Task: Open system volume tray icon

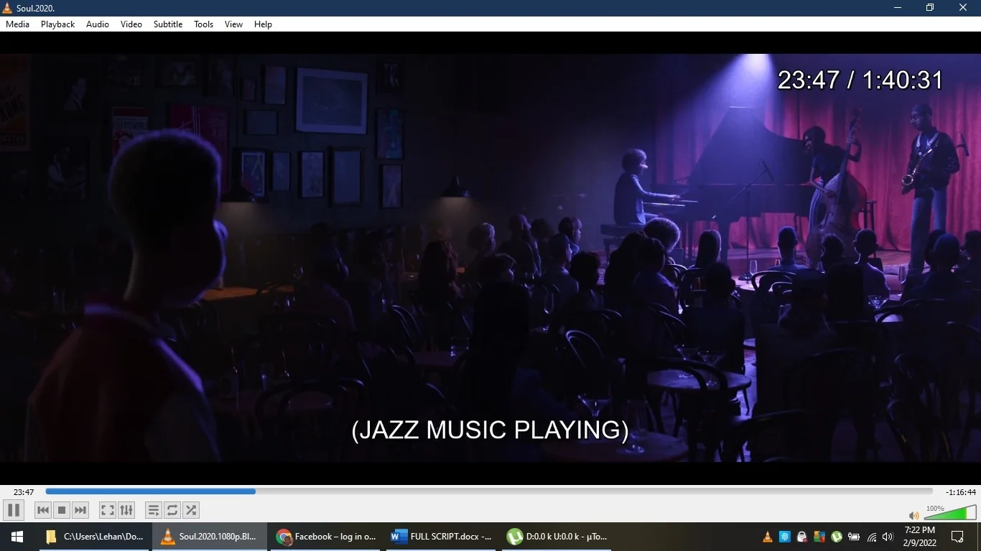Action: 888,537
